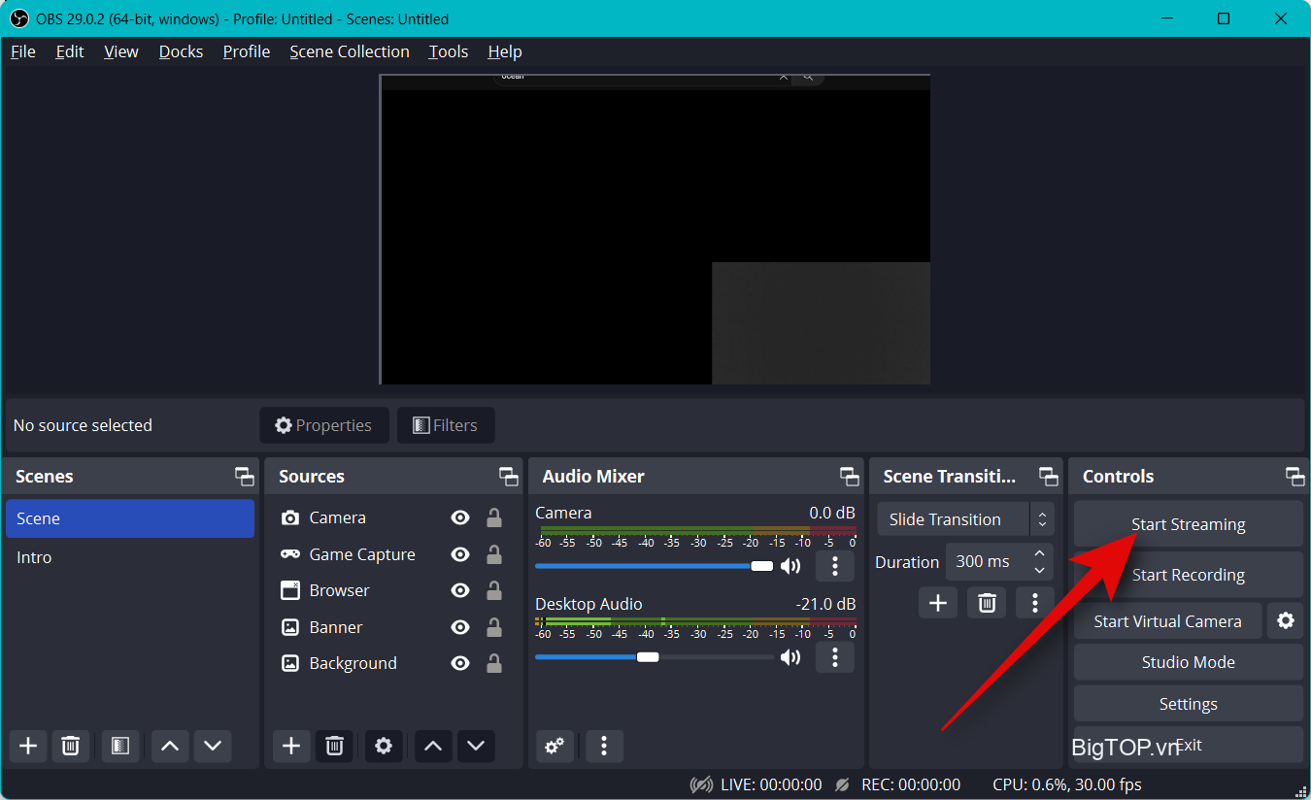Open the Tools menu
This screenshot has height=800, width=1311.
click(x=449, y=51)
